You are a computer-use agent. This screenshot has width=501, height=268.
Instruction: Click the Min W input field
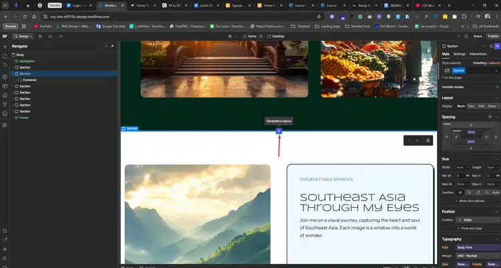462,176
